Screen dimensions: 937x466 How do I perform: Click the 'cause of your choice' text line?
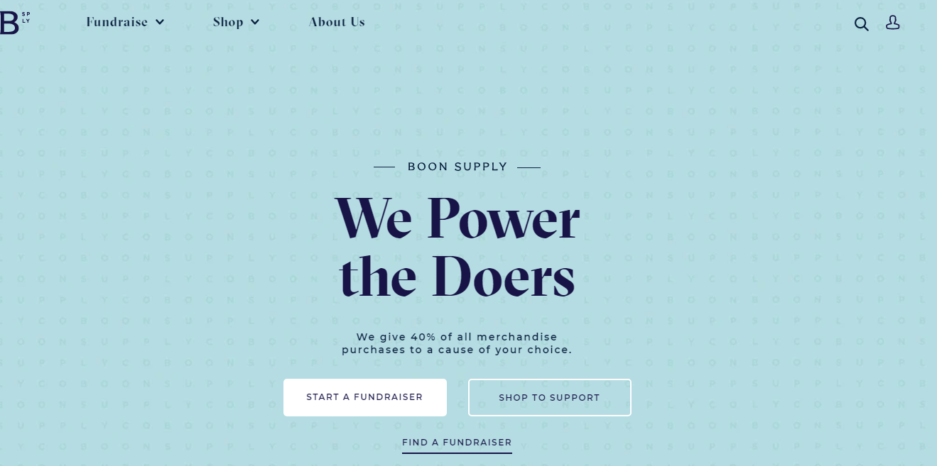pyautogui.click(x=457, y=350)
